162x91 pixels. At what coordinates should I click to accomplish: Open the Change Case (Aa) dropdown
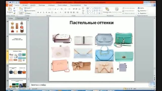point(56,12)
